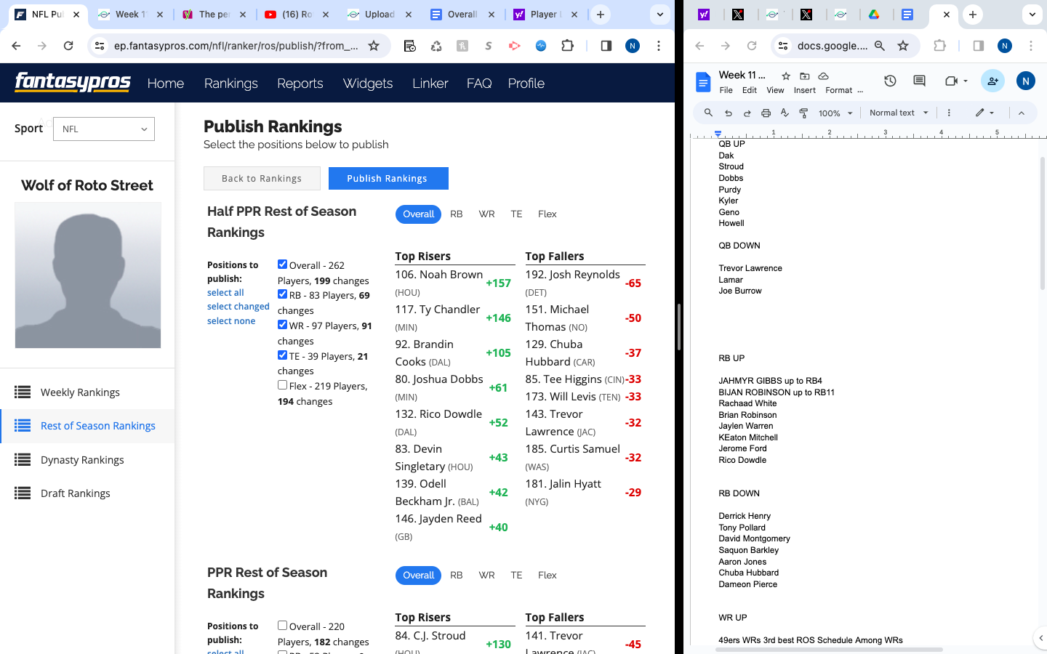Uncheck TE in Half PPR positions

(x=282, y=355)
